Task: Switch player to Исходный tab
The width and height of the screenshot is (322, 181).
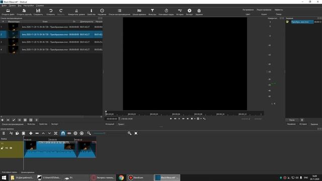Action: 110,124
